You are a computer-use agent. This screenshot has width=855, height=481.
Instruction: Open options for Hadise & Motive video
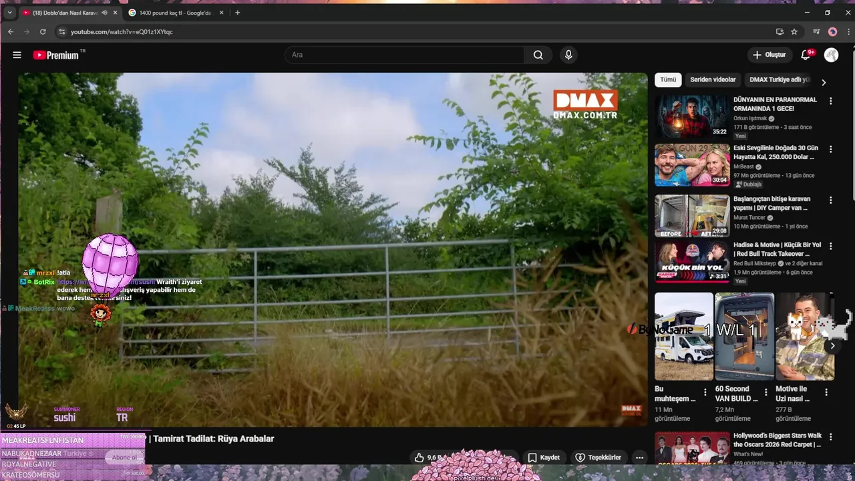pyautogui.click(x=831, y=247)
